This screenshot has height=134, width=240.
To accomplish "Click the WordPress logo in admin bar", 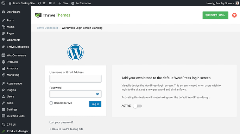I will pos(3,3).
